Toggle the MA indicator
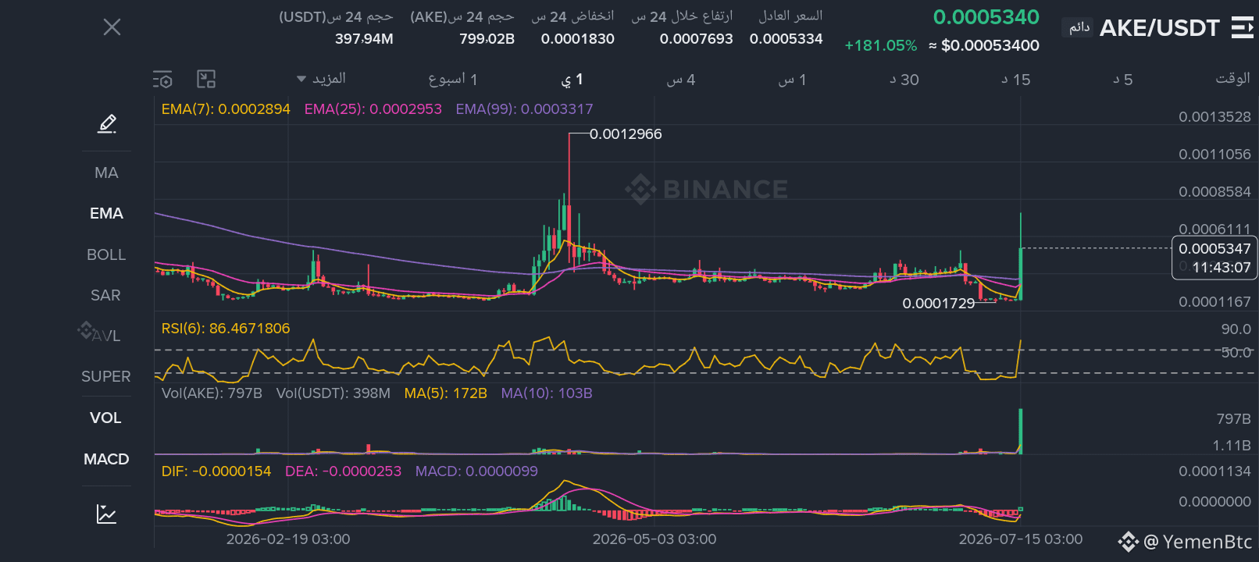 [106, 173]
